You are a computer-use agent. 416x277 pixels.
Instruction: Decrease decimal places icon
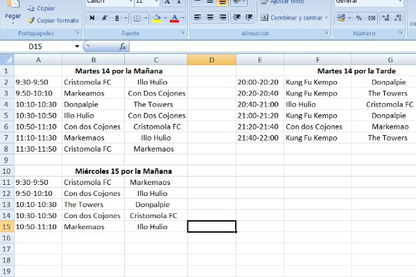398,18
